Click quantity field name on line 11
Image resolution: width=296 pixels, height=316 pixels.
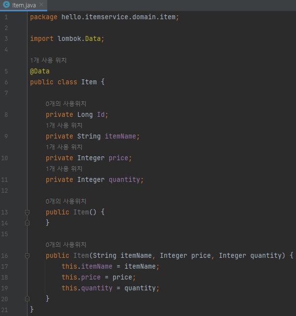(124, 180)
